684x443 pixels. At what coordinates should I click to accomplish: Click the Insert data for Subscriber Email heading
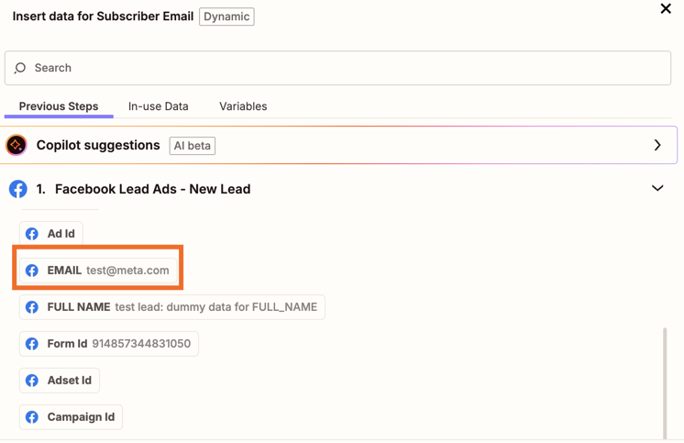(103, 17)
